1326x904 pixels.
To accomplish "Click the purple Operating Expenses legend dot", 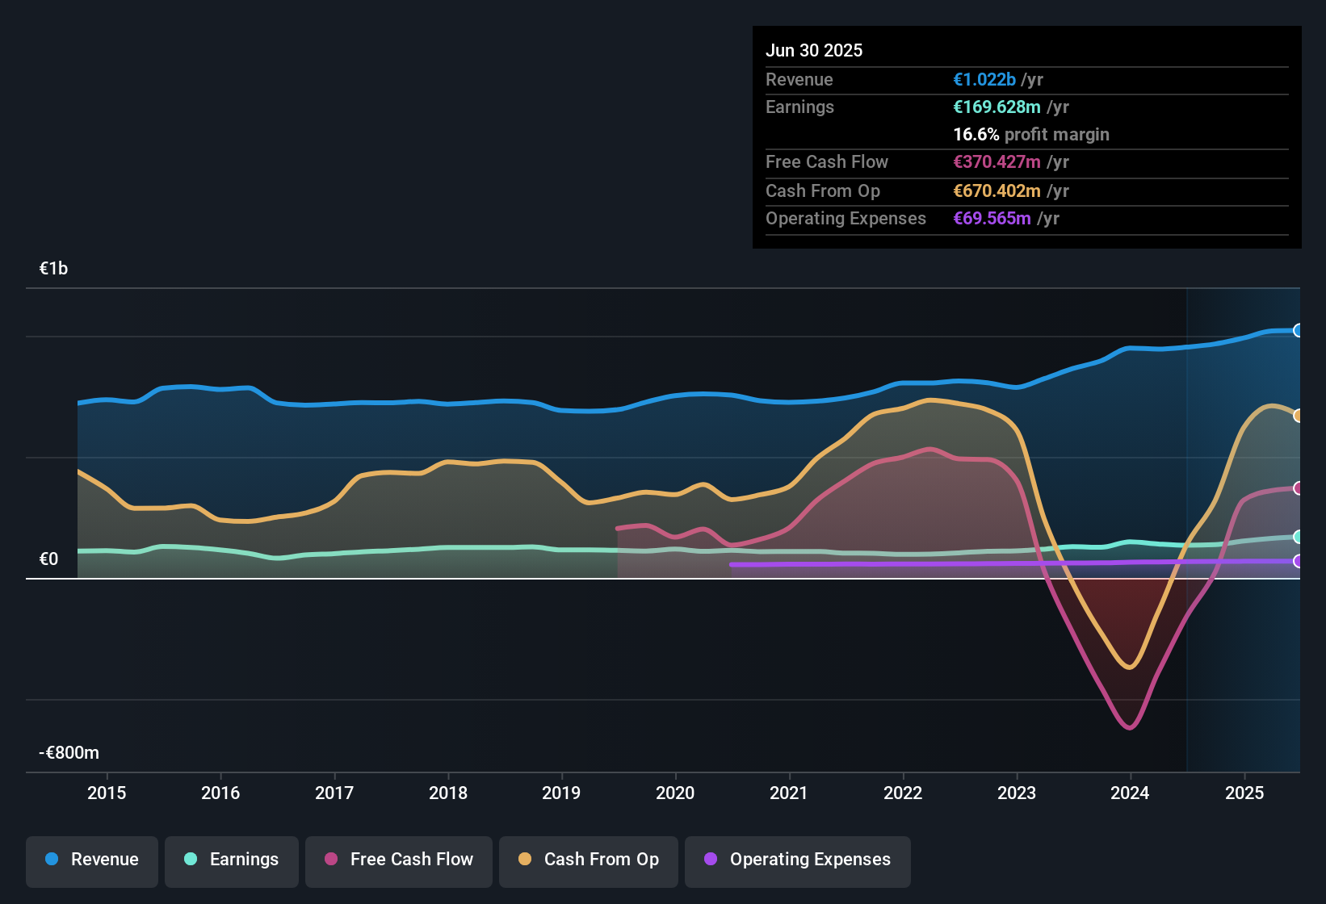I will click(x=710, y=860).
